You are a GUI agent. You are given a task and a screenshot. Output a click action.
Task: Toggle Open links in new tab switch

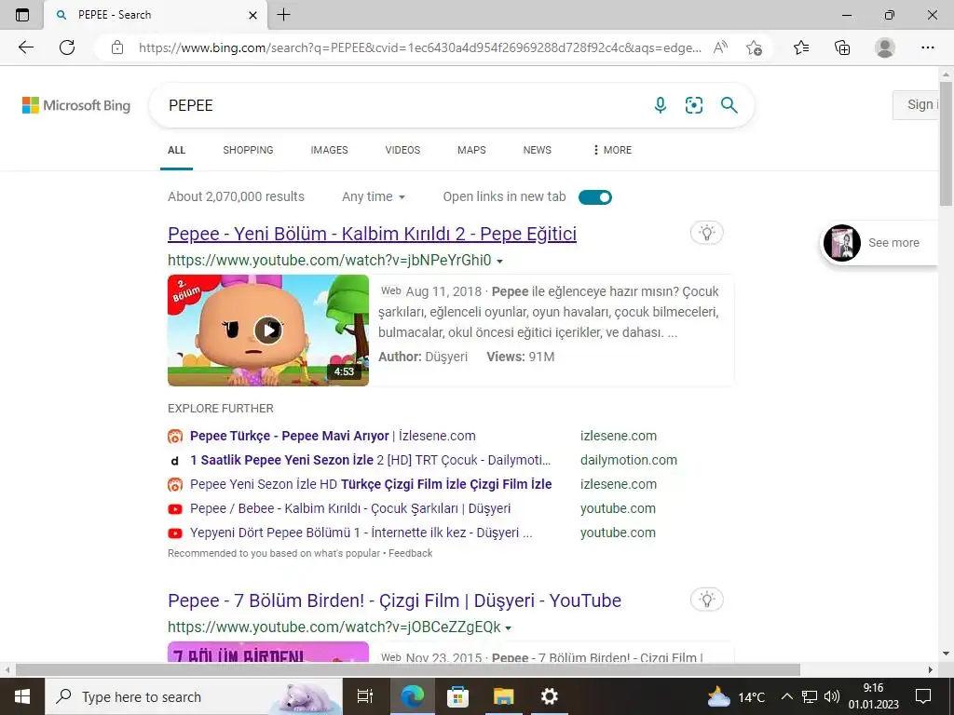pyautogui.click(x=595, y=197)
